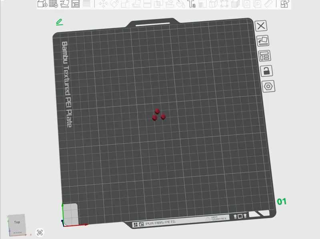Select the right red cube object
This screenshot has width=320, height=239.
pyautogui.click(x=163, y=117)
